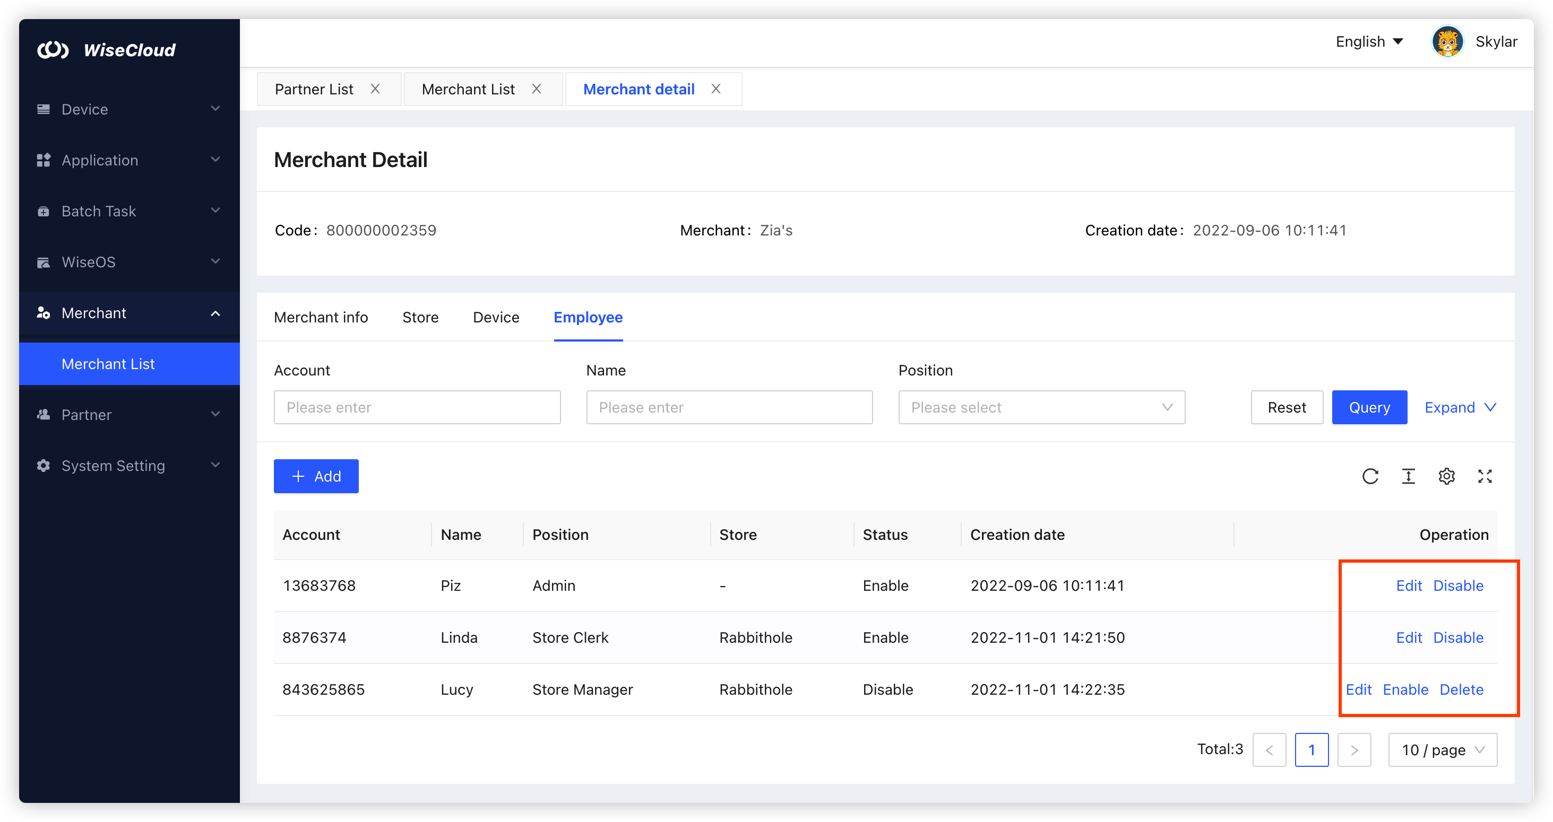Close the Merchant detail tab
The width and height of the screenshot is (1553, 822).
coord(715,89)
